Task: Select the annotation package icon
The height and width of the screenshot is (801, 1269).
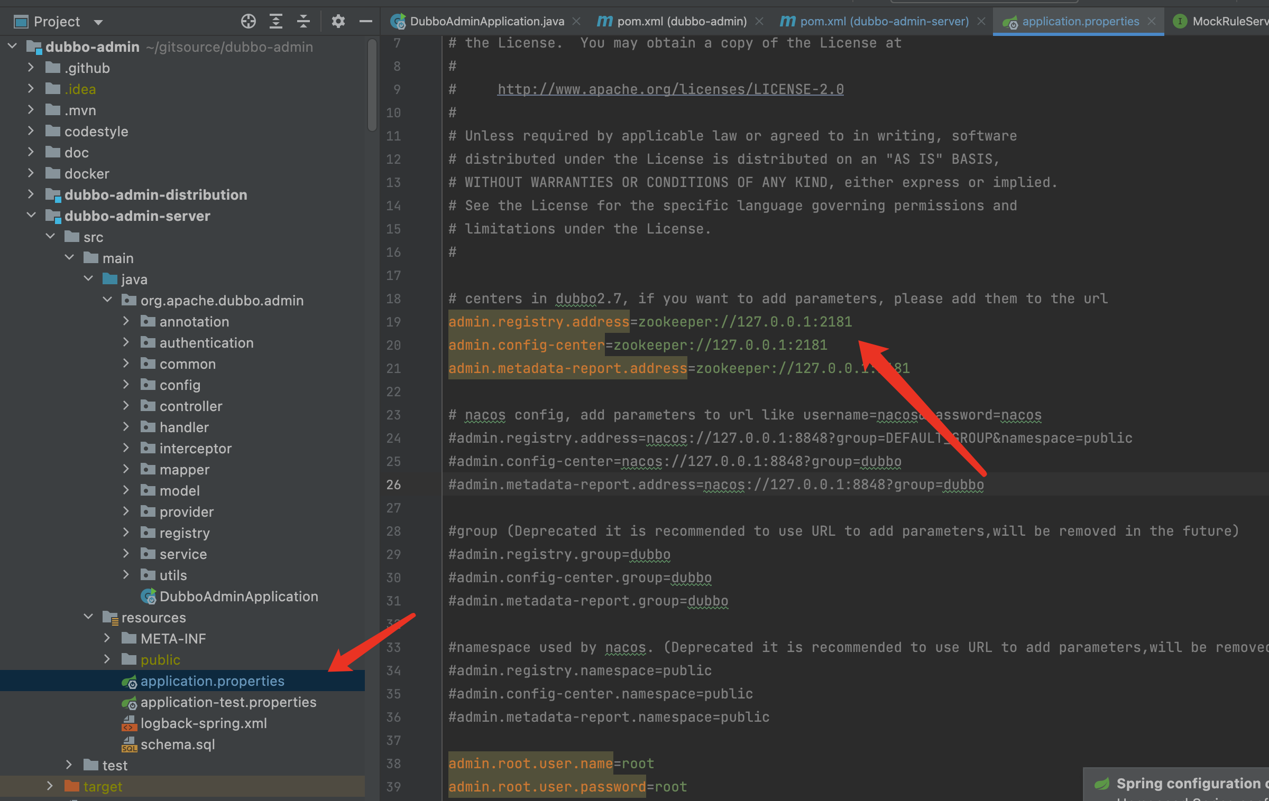Action: [x=148, y=321]
